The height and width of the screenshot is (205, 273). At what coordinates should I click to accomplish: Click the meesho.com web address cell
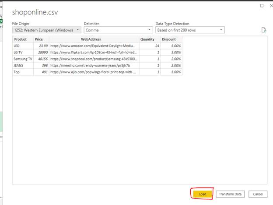click(x=94, y=65)
